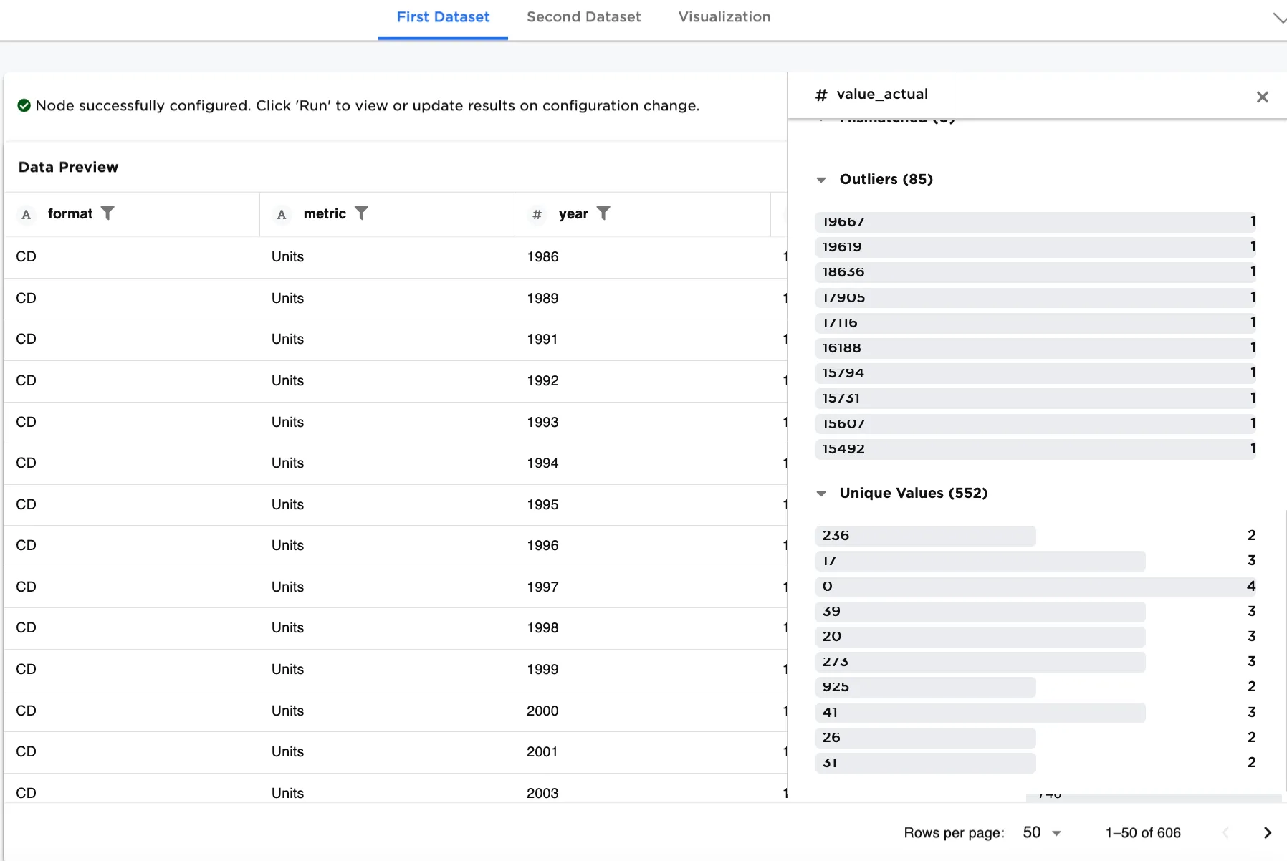Viewport: 1287px width, 861px height.
Task: Go to the next page of rows
Action: click(x=1267, y=832)
